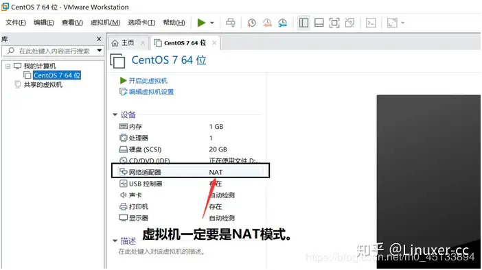Take a snapshot using the clock icon
482x270 pixels.
[x=251, y=23]
